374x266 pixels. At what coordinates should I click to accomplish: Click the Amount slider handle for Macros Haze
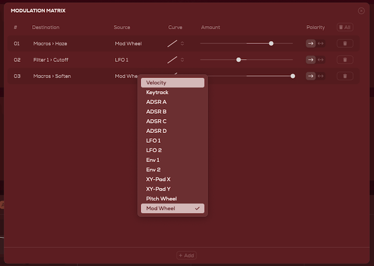271,43
